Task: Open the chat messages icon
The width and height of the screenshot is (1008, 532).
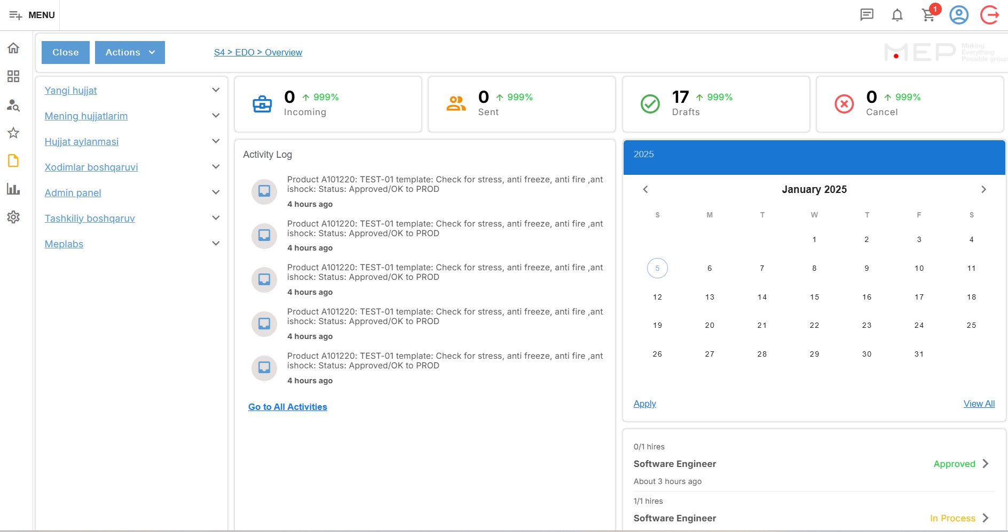Action: [x=867, y=15]
